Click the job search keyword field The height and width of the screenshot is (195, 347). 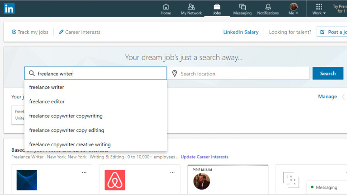tap(95, 73)
